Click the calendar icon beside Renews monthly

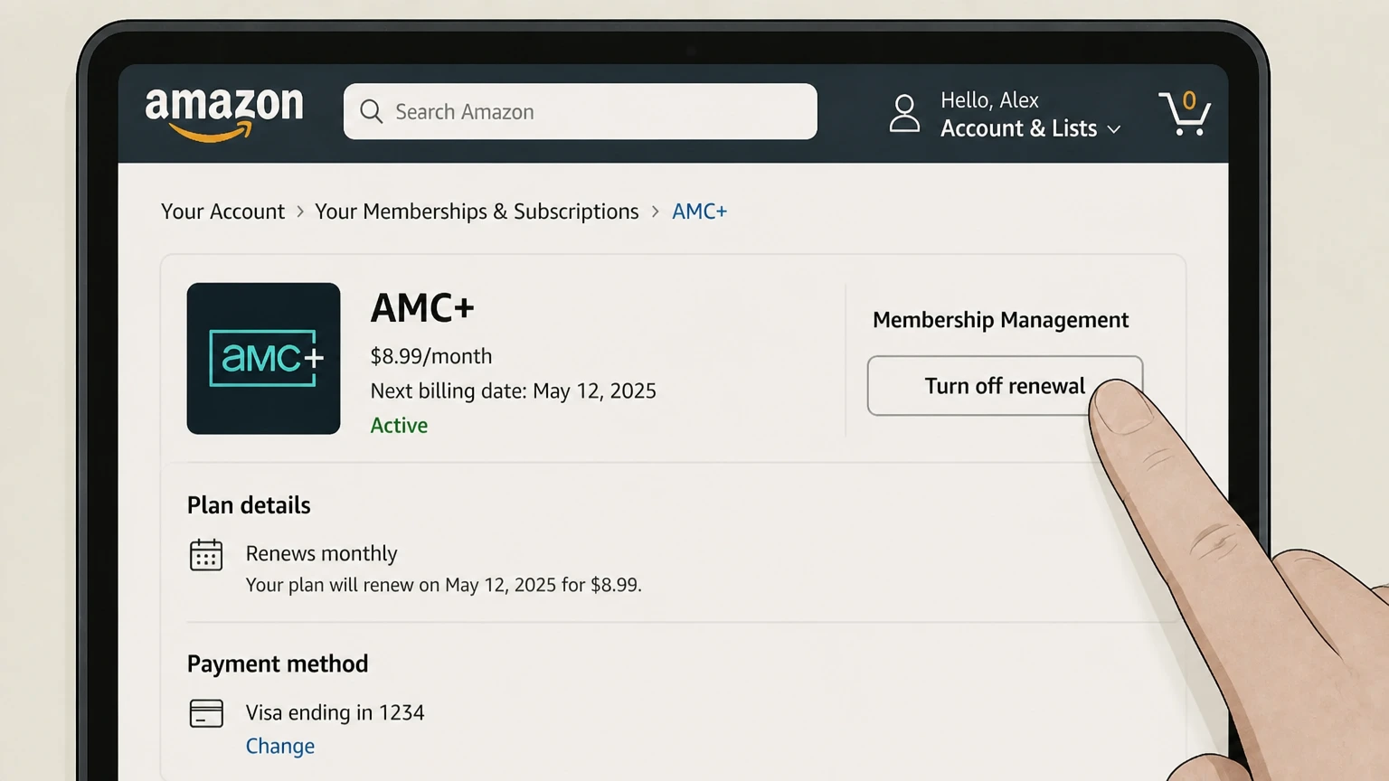click(x=206, y=555)
